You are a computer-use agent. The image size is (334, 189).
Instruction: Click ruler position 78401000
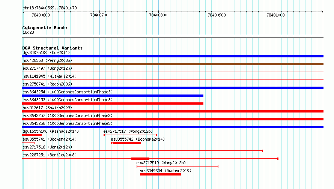click(x=275, y=15)
